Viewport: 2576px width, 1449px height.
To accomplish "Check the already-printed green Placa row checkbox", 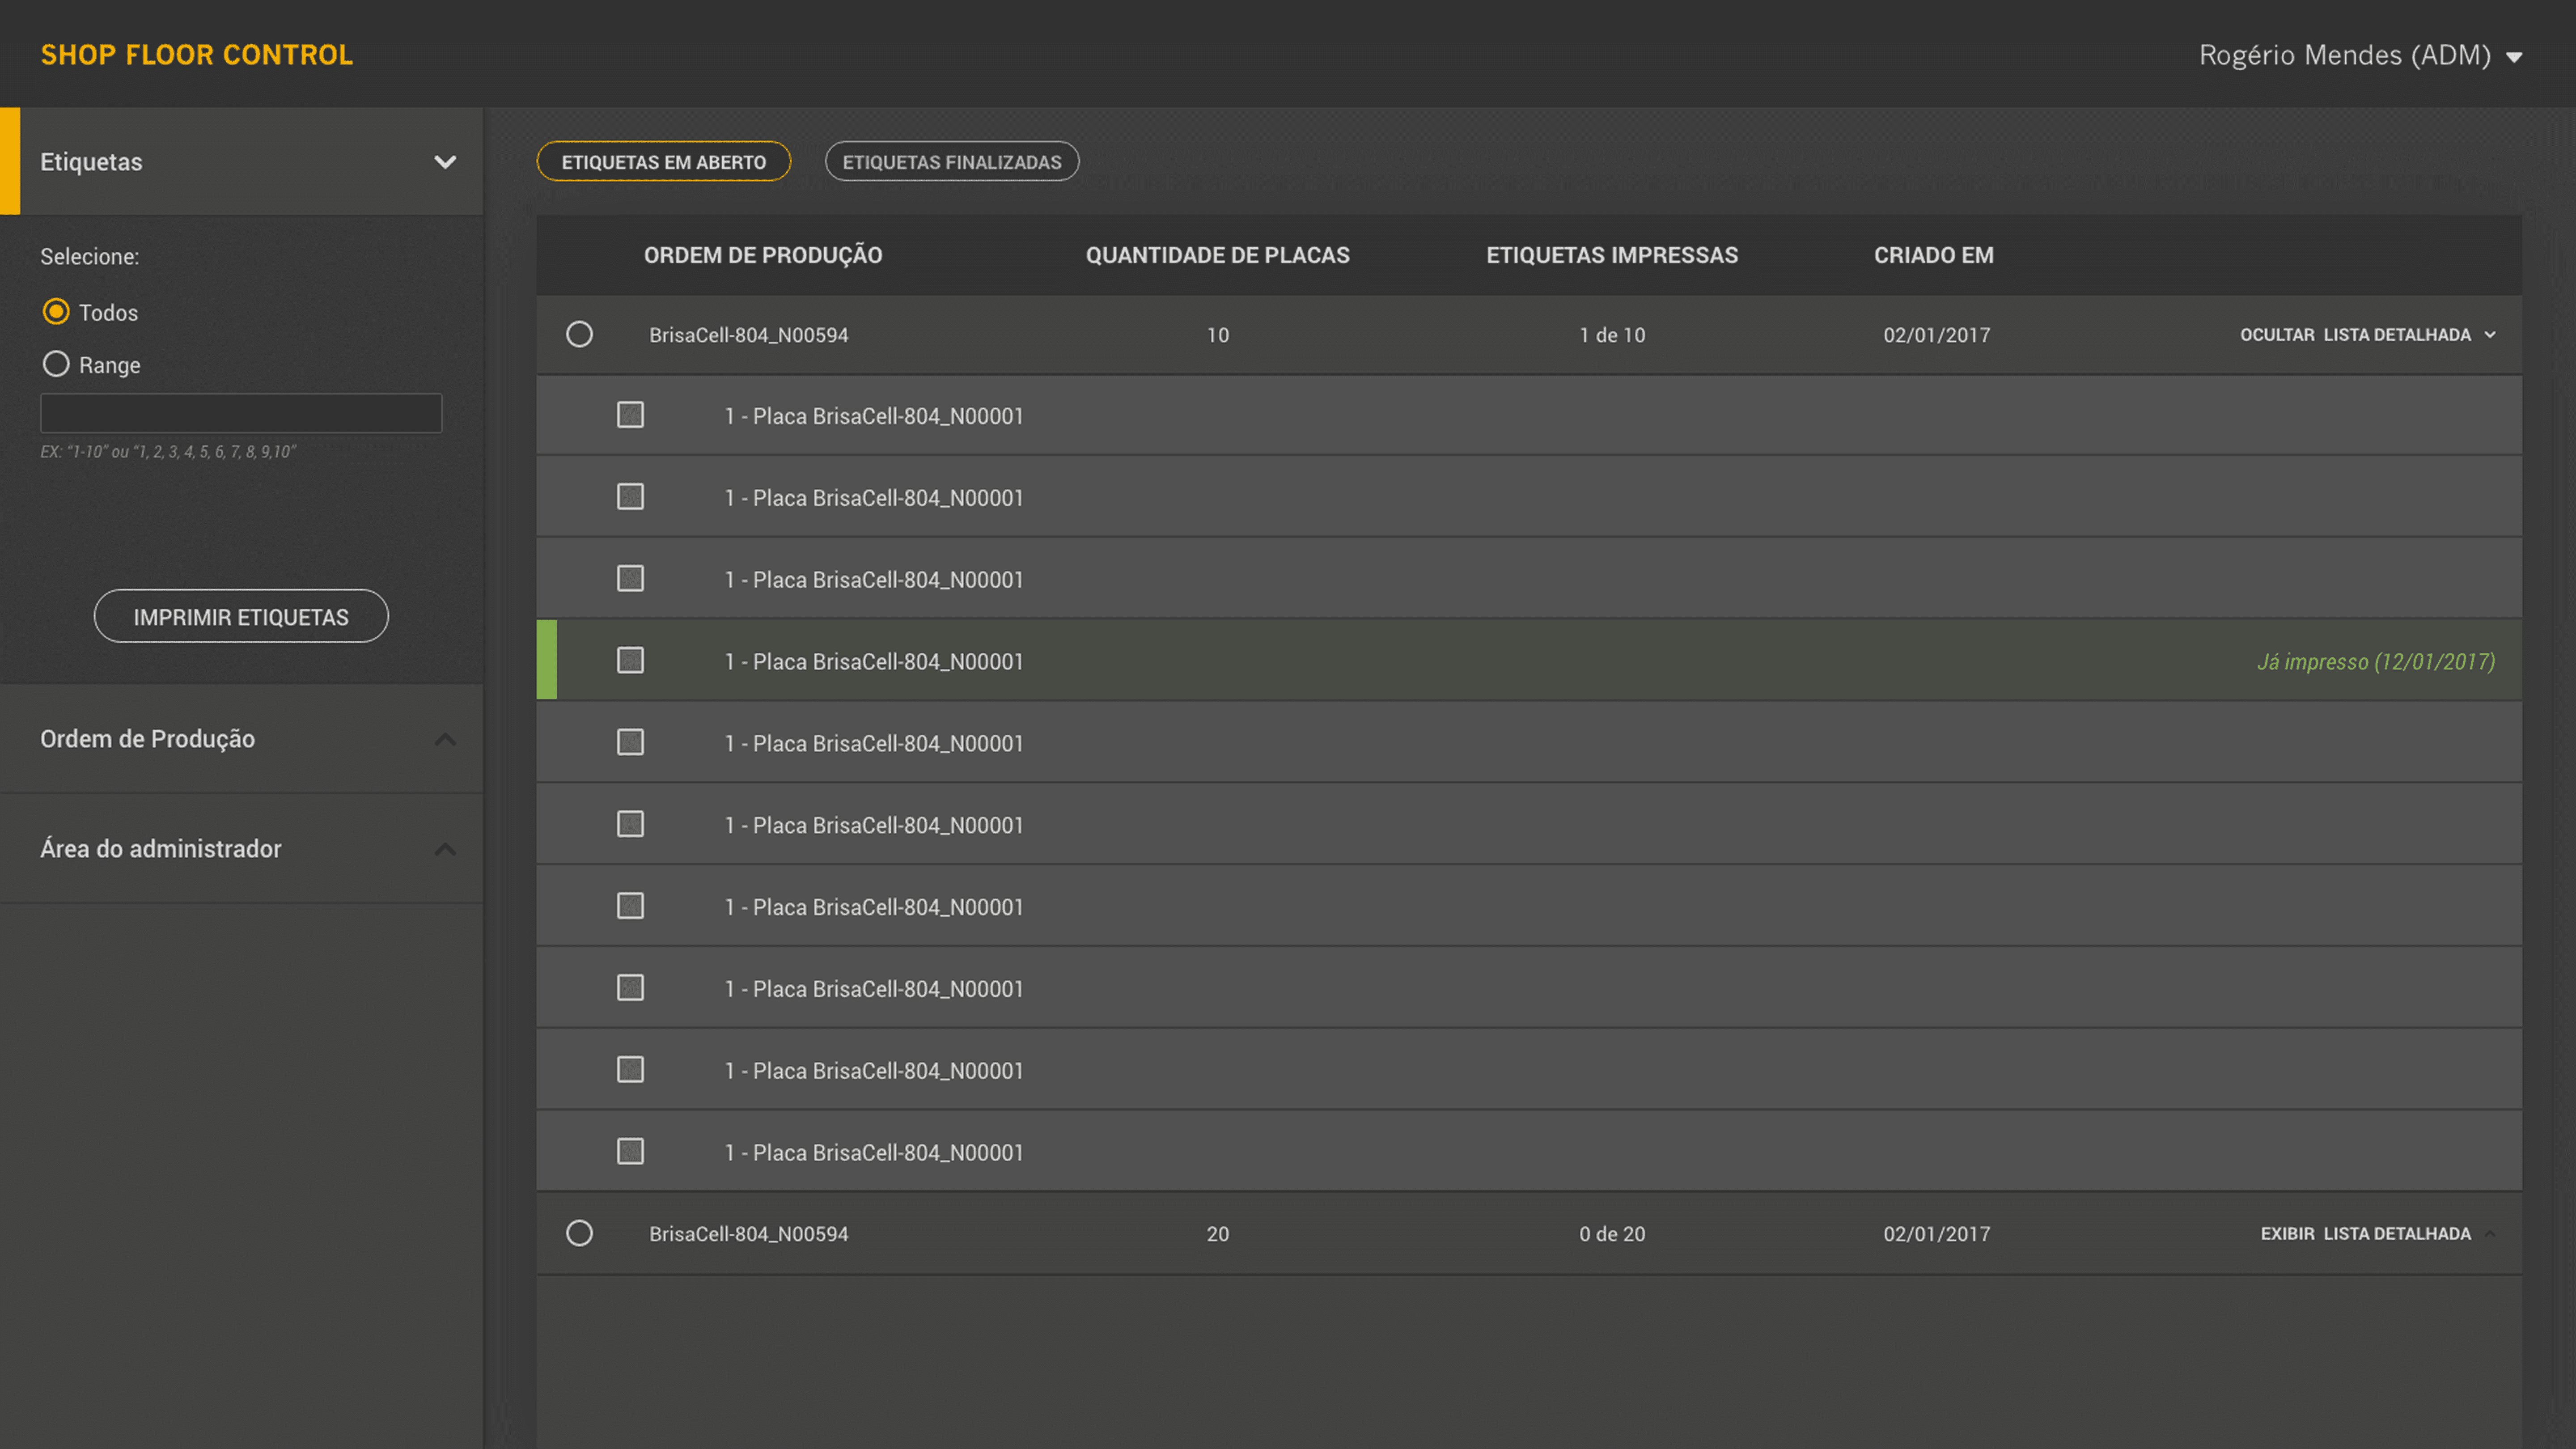I will coord(630,661).
